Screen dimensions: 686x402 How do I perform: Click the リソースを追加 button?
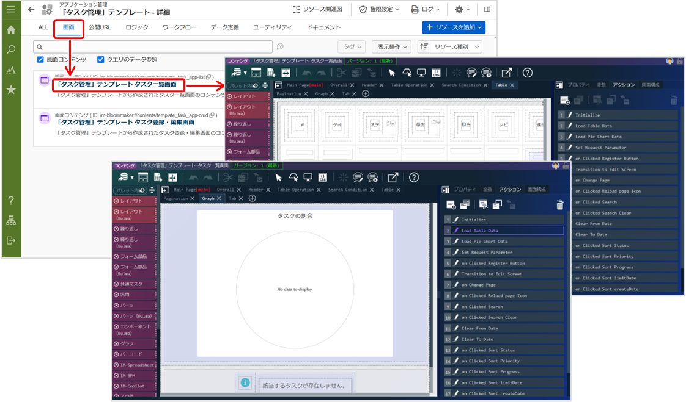coord(454,27)
